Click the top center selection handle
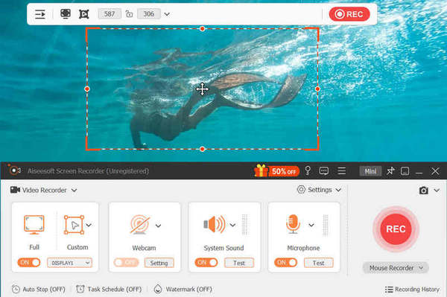 202,28
